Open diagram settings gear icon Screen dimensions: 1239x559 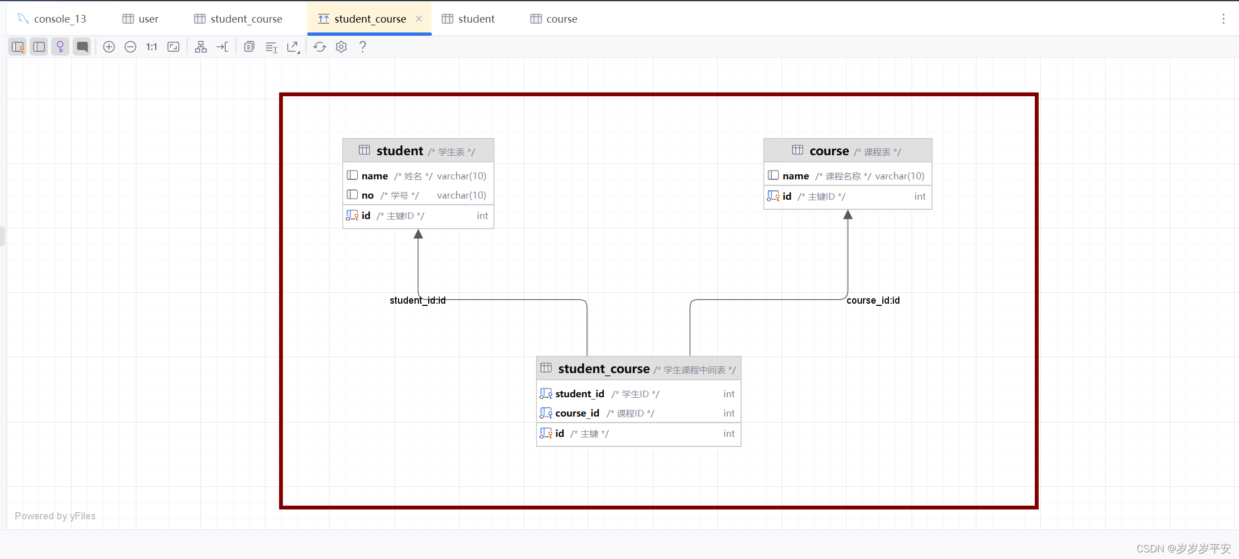coord(341,47)
